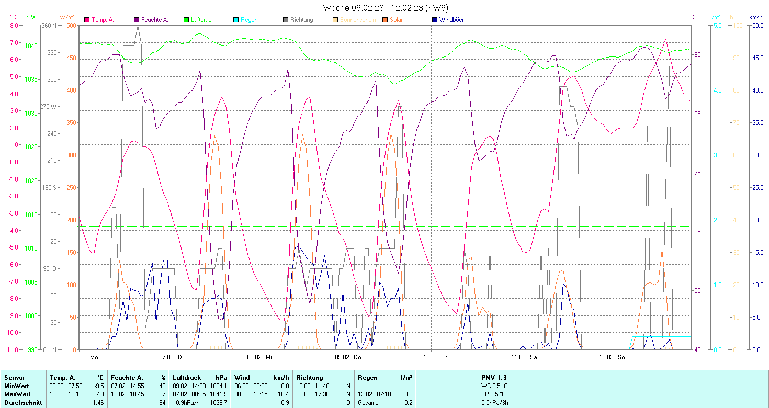Click the minimum temperature value -9.5
The height and width of the screenshot is (408, 769).
pos(98,386)
